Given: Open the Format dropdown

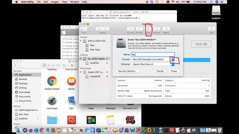Looking at the screenshot, I should click(153, 60).
